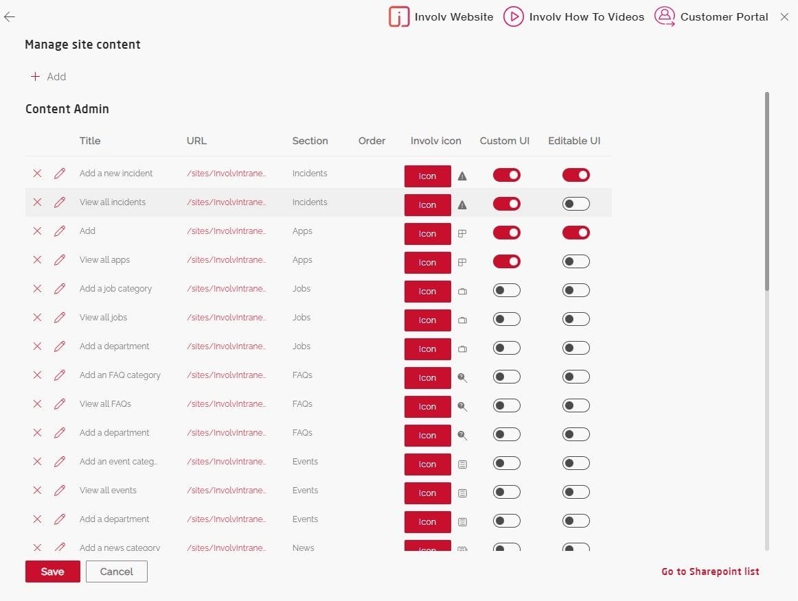798x601 pixels.
Task: Open the Go to Sharepoint list link
Action: pos(710,571)
